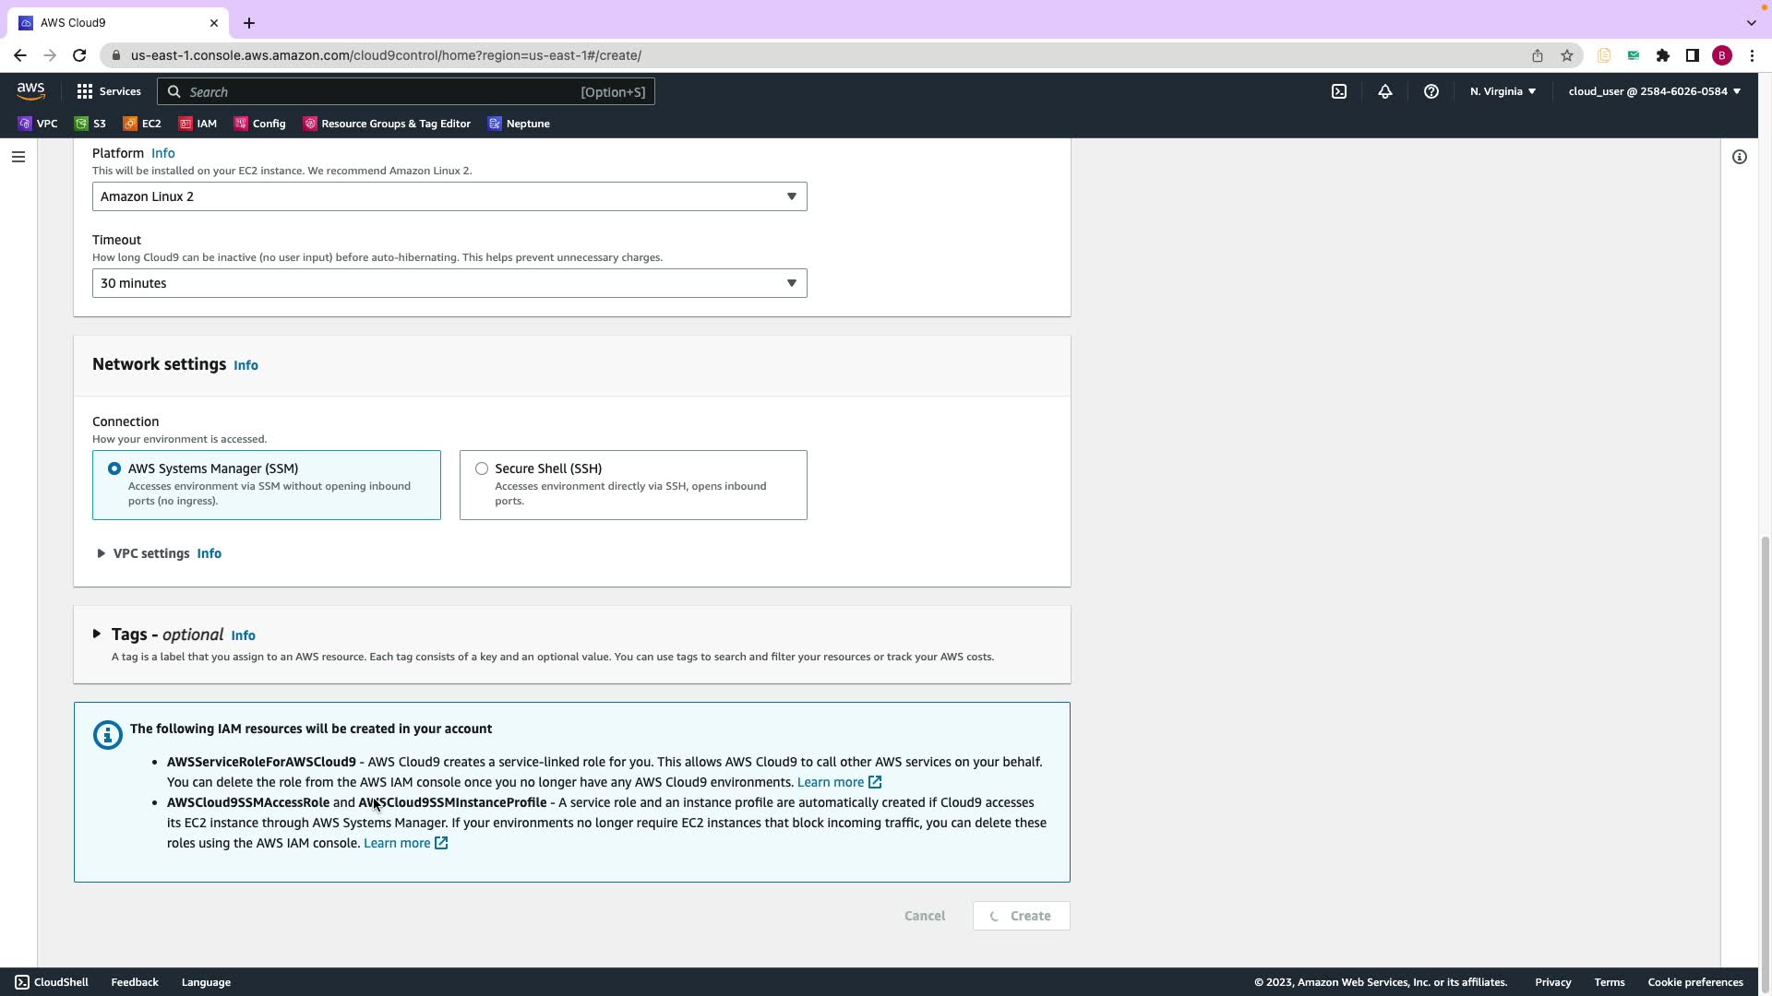This screenshot has width=1772, height=996.
Task: Open the Timeout 30 minutes dropdown
Action: click(x=449, y=283)
